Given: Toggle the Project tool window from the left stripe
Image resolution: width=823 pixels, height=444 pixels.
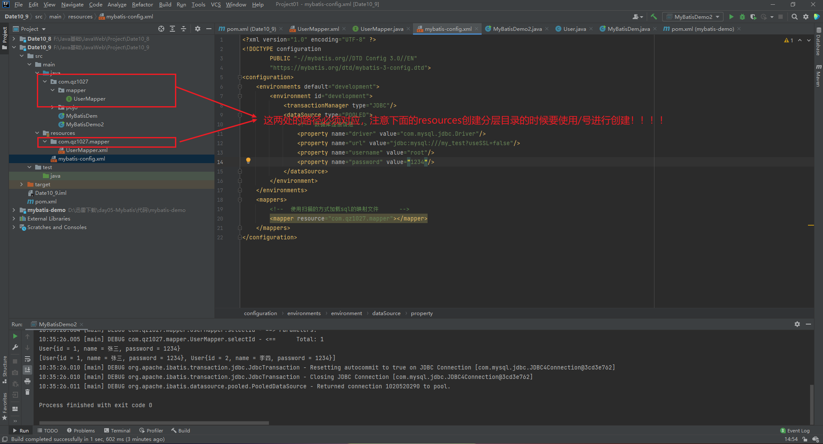Looking at the screenshot, I should click(5, 38).
